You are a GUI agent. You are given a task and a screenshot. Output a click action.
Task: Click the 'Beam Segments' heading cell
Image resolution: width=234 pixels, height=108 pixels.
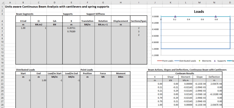click(25, 14)
